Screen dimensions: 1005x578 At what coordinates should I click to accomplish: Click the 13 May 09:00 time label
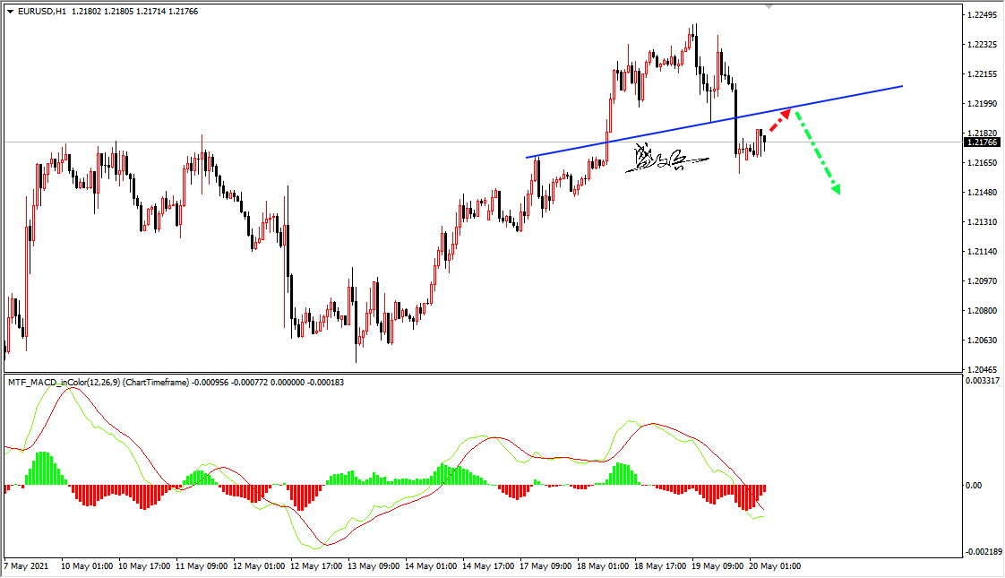[374, 565]
